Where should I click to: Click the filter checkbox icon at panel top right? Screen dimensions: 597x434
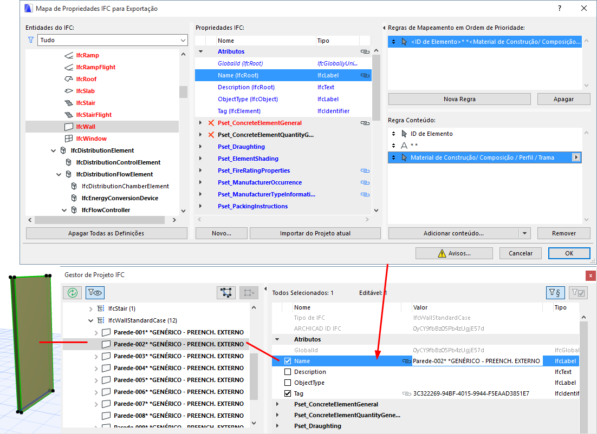(578, 293)
